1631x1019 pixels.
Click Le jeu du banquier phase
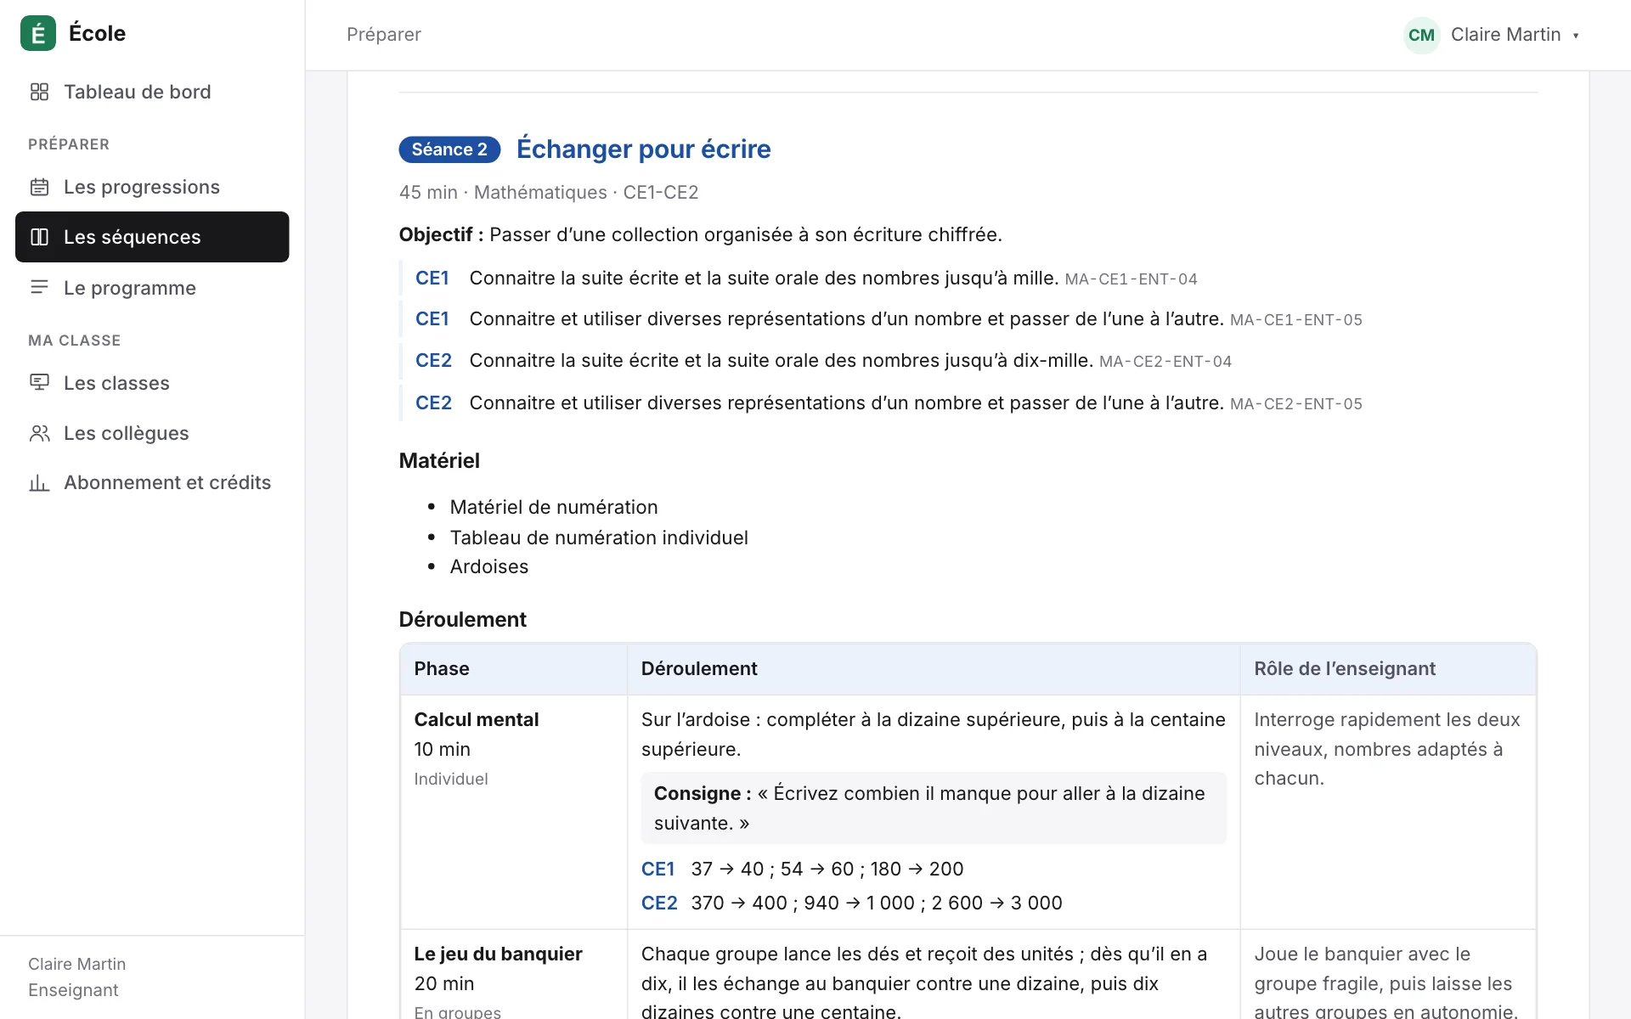498,954
